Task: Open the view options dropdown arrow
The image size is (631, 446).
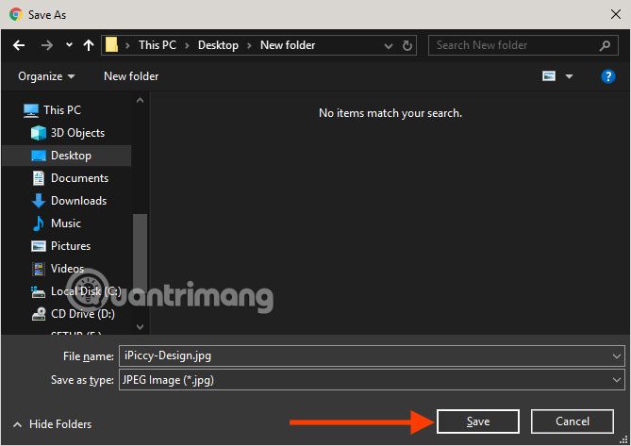Action: [x=569, y=76]
